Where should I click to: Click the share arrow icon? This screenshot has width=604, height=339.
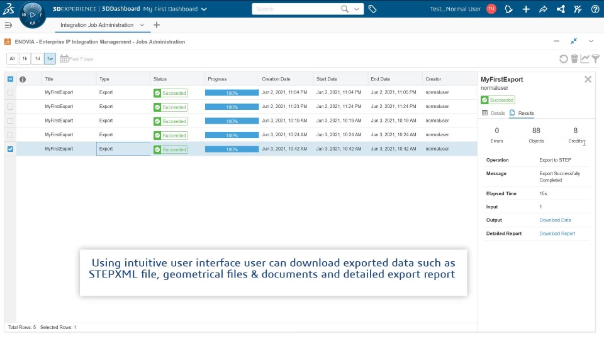(543, 9)
